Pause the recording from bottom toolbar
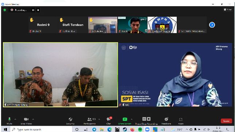235x132 pixels. pos(144,119)
